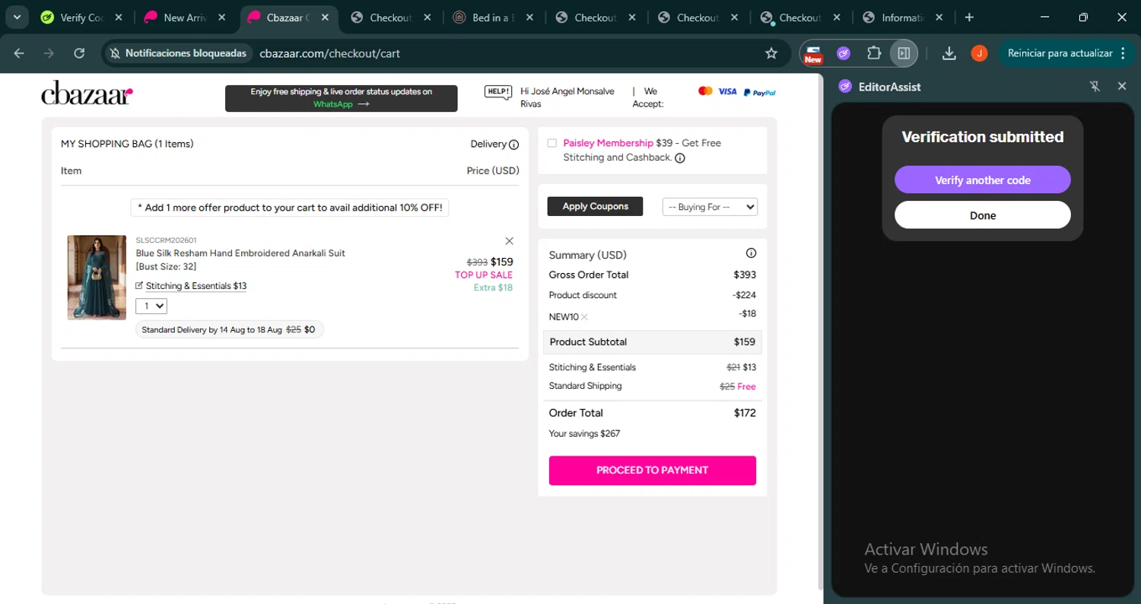Open the HELP! speech bubble icon
Image resolution: width=1141 pixels, height=604 pixels.
[498, 92]
